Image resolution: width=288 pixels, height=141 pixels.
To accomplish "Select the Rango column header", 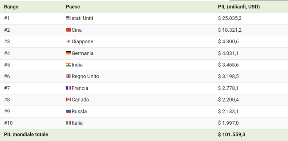I will [11, 7].
